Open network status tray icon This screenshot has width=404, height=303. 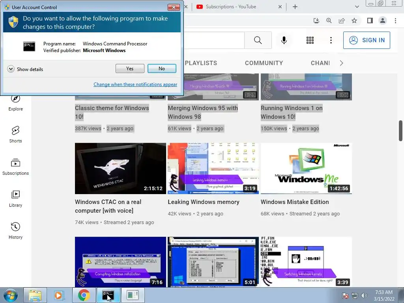pos(355,296)
